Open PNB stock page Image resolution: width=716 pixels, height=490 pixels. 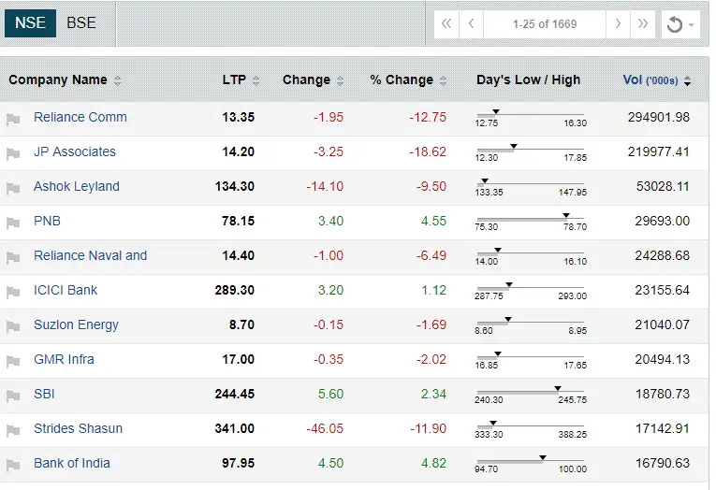tap(47, 221)
